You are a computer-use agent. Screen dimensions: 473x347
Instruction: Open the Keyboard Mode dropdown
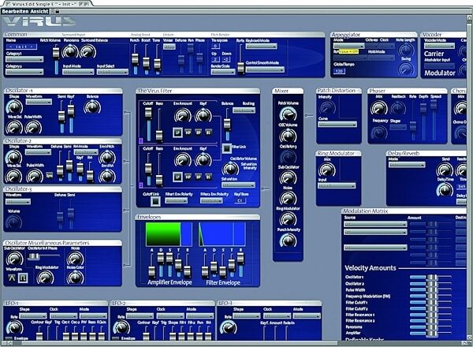tap(261, 47)
